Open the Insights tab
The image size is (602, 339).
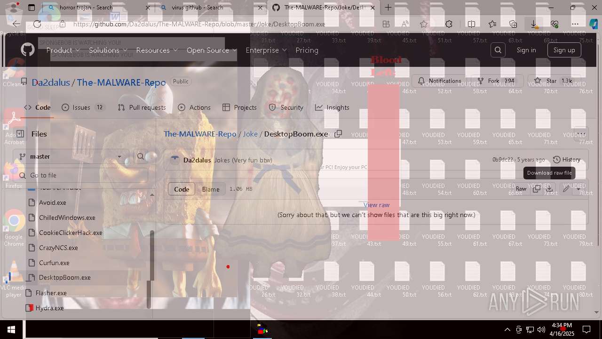[x=332, y=107]
